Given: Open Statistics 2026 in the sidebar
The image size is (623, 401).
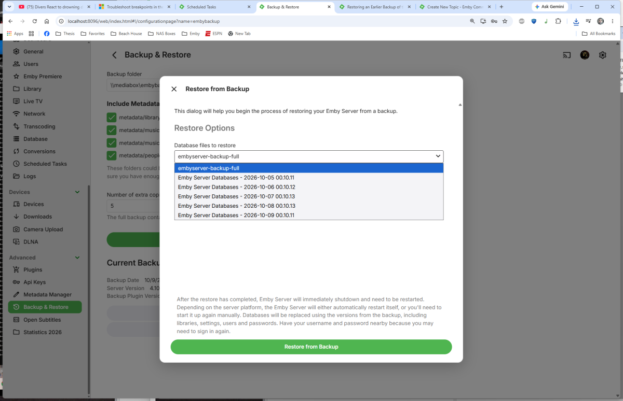Looking at the screenshot, I should [45, 332].
